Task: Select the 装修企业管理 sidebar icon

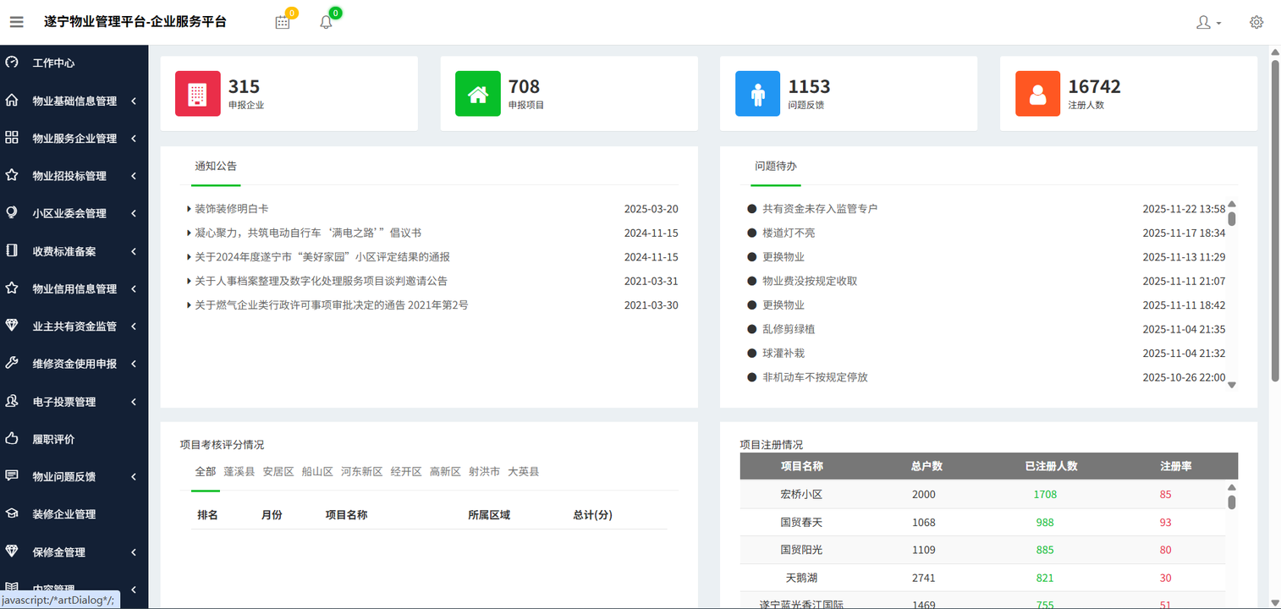Action: tap(11, 513)
